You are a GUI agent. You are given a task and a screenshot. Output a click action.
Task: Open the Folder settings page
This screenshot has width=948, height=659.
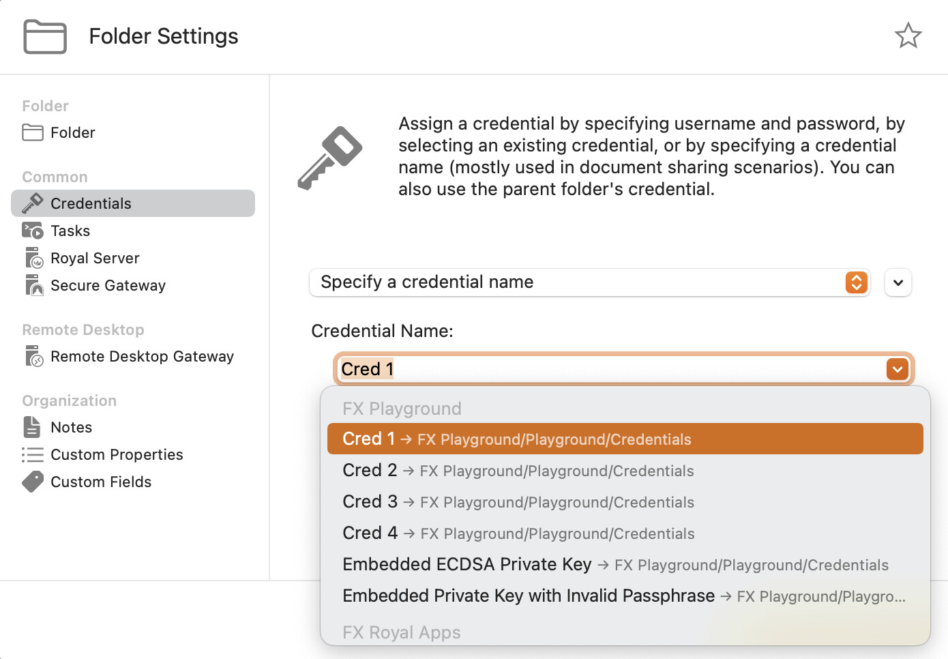(x=72, y=132)
